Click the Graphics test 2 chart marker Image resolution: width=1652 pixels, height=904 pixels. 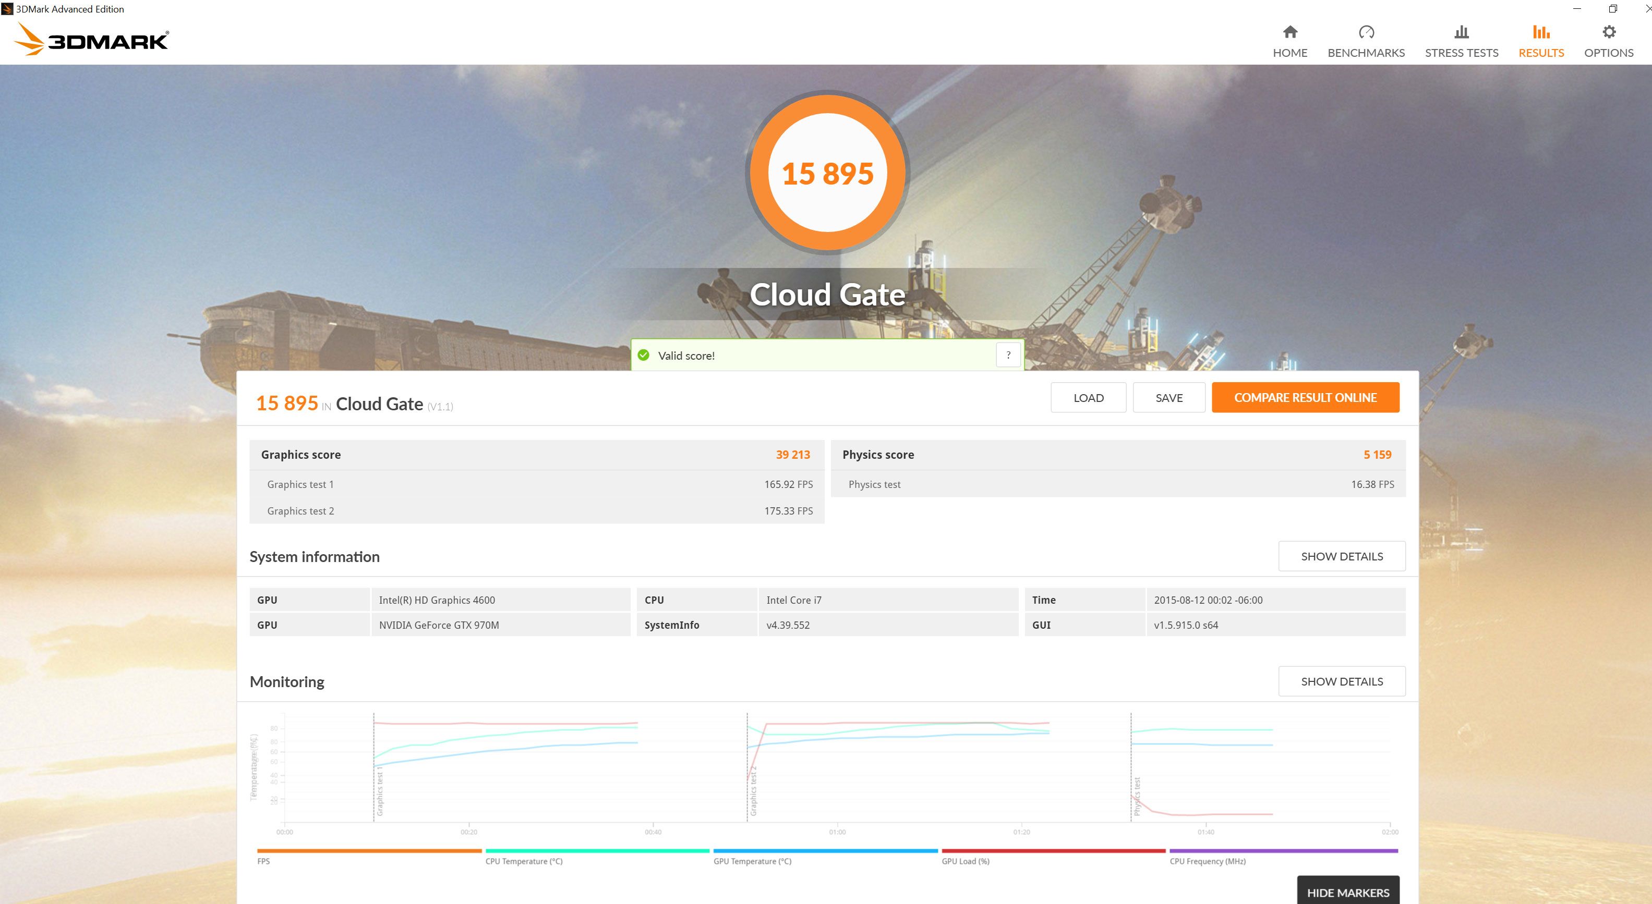pos(753,790)
